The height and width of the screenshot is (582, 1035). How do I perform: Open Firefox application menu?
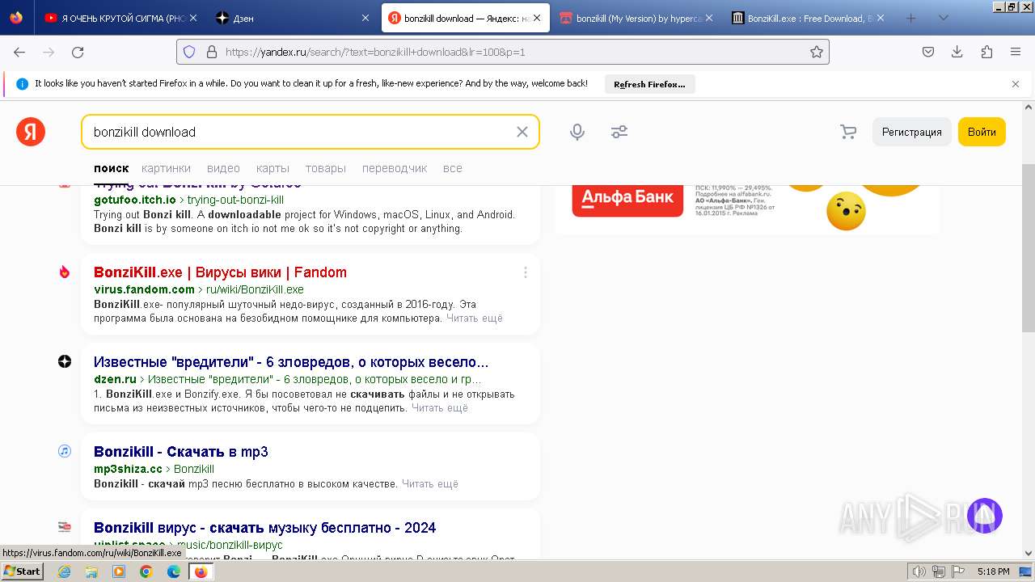pyautogui.click(x=1016, y=52)
